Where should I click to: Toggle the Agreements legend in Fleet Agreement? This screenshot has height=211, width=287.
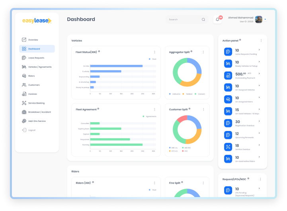(150, 116)
